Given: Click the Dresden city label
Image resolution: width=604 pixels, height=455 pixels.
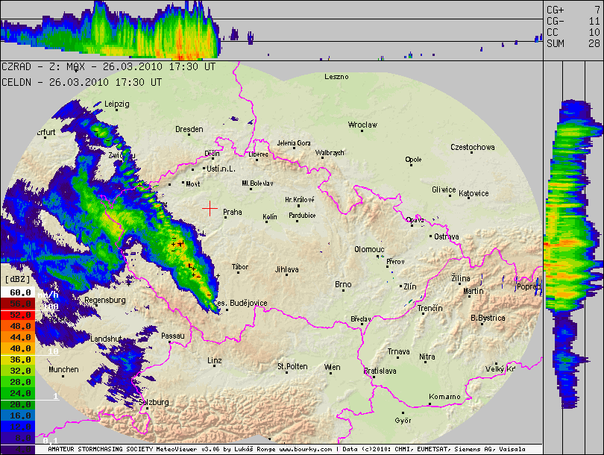Looking at the screenshot, I should point(189,130).
